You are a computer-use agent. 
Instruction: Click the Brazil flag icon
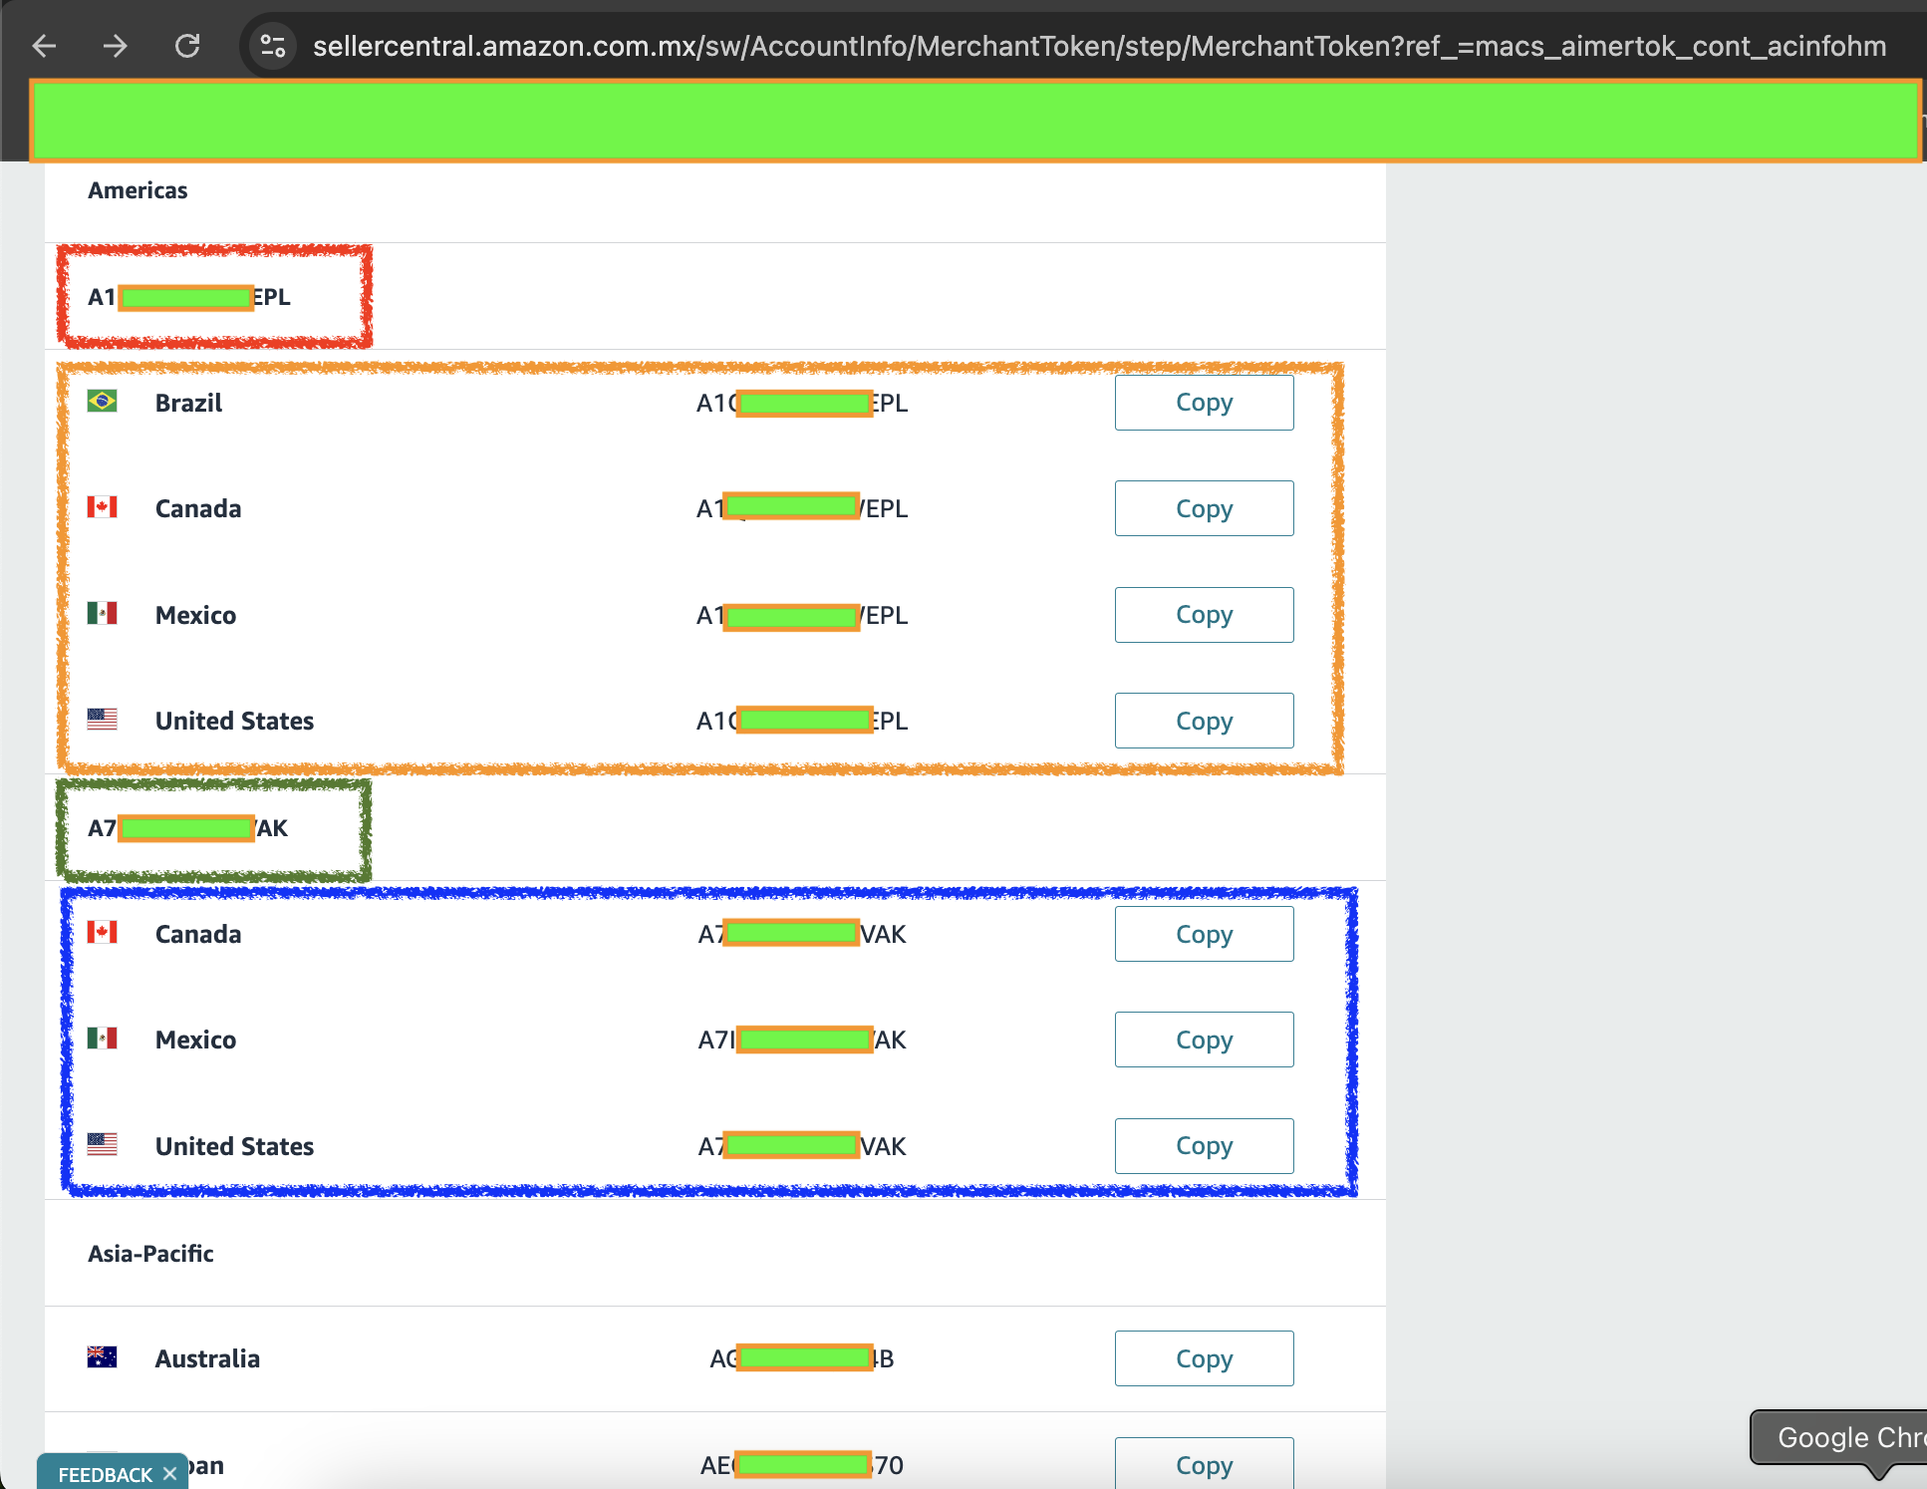(102, 401)
